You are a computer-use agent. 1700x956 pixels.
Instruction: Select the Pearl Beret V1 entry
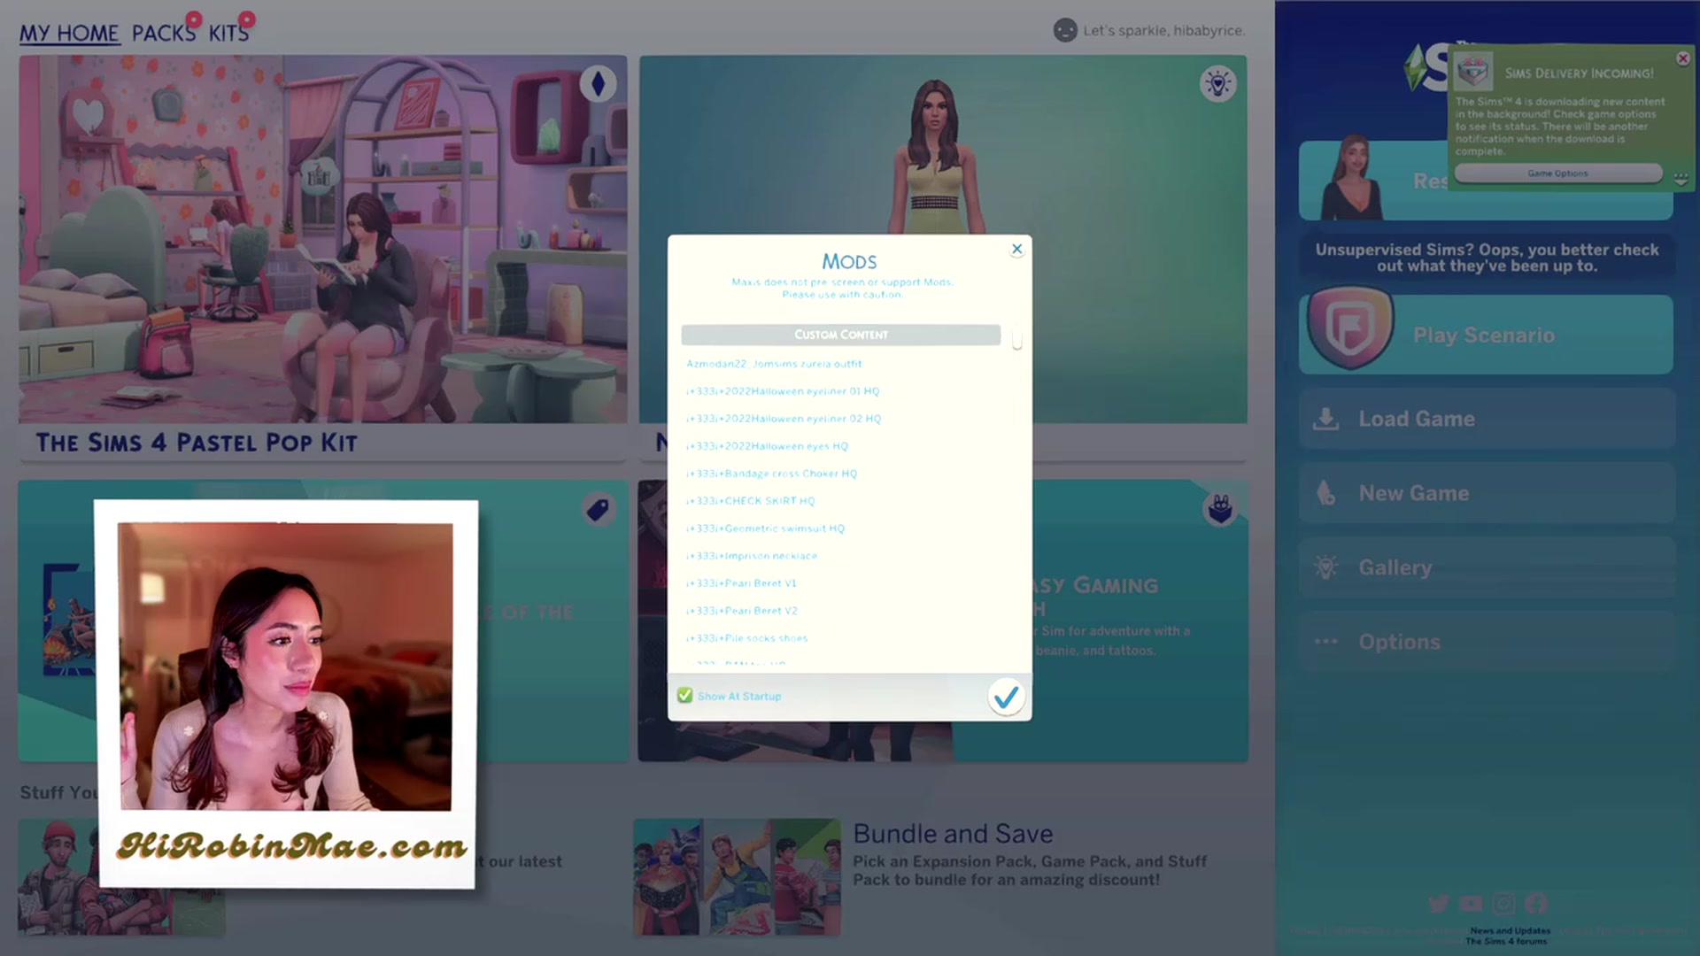click(x=741, y=583)
